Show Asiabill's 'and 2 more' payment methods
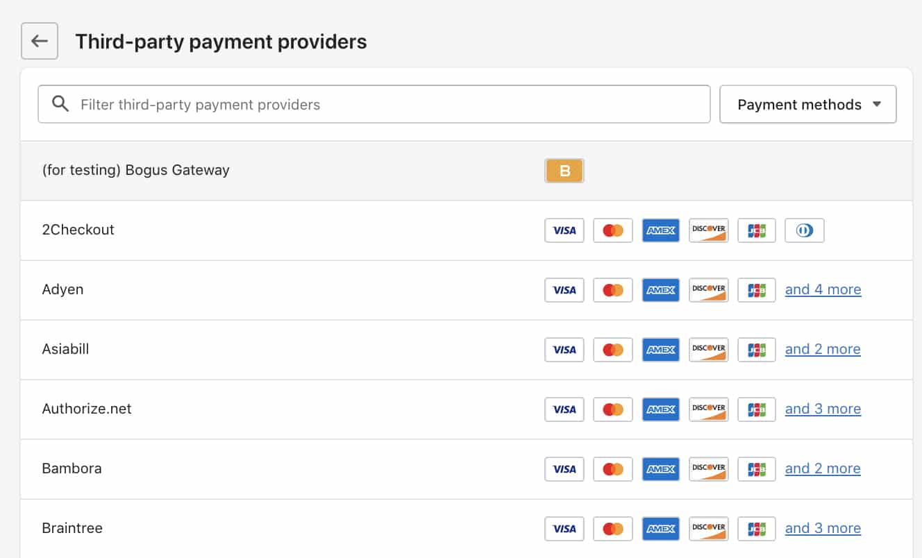This screenshot has height=558, width=922. point(823,349)
